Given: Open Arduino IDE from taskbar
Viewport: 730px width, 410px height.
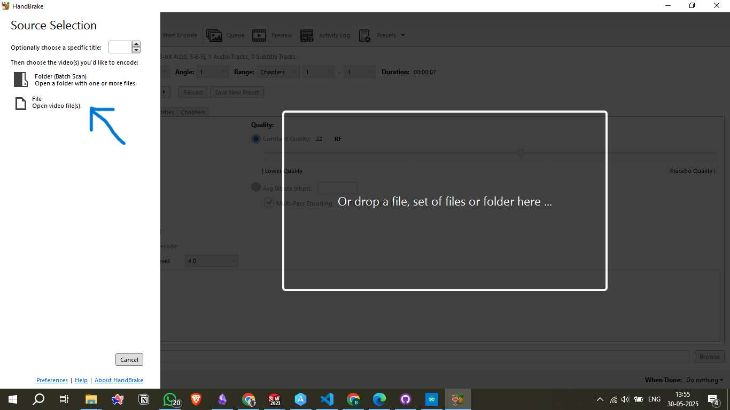Looking at the screenshot, I should tap(432, 399).
